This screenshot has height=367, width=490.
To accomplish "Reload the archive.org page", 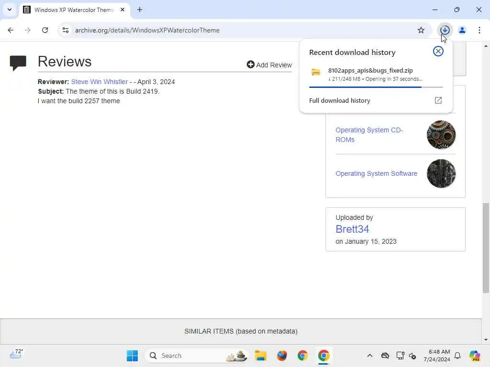I will [45, 30].
